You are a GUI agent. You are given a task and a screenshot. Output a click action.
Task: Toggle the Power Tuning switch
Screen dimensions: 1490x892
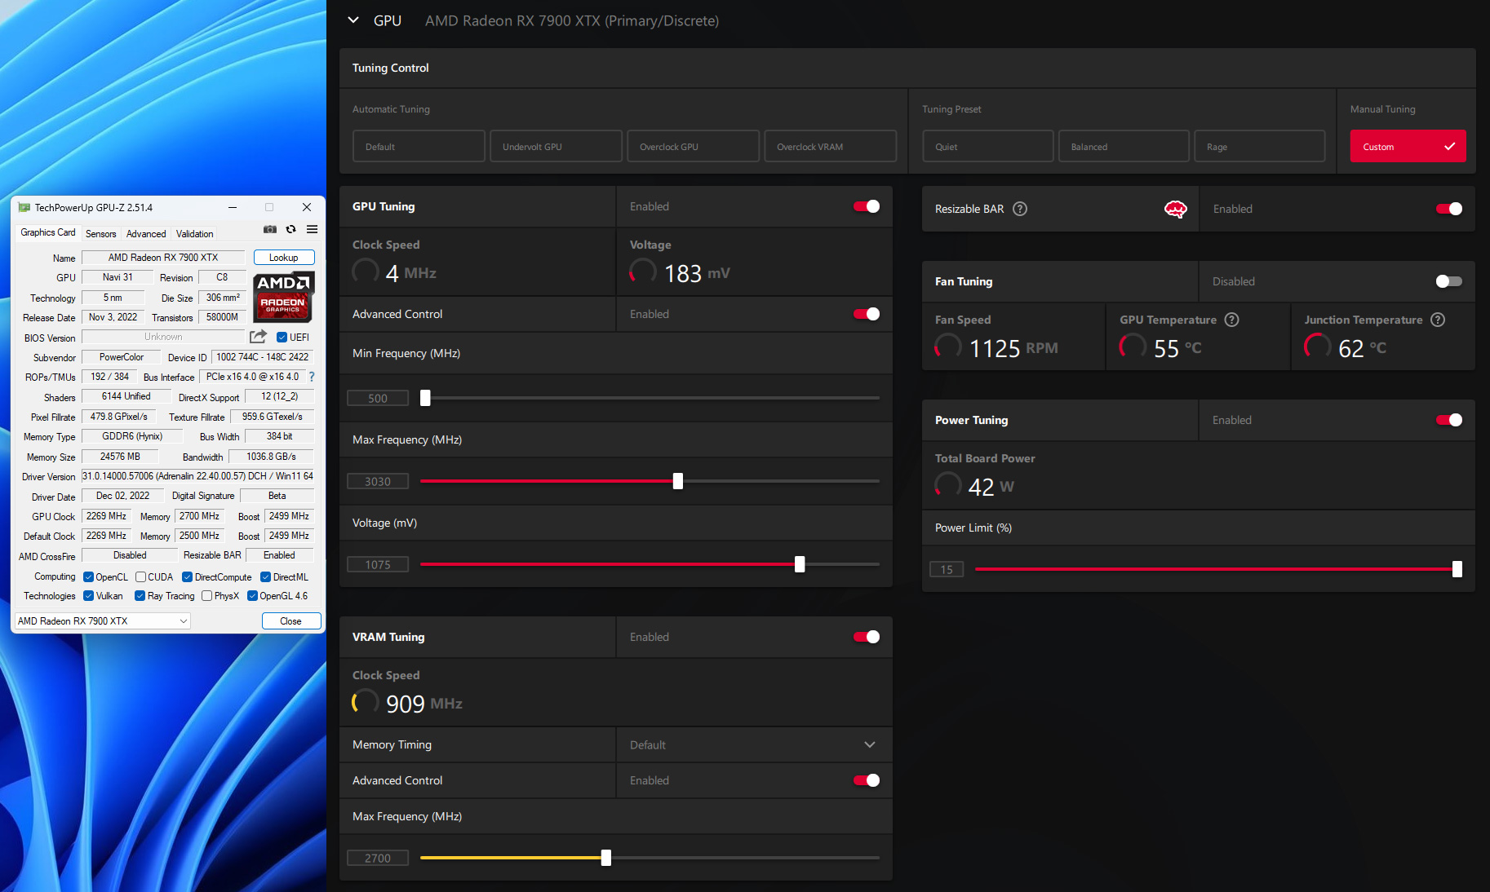coord(1449,420)
